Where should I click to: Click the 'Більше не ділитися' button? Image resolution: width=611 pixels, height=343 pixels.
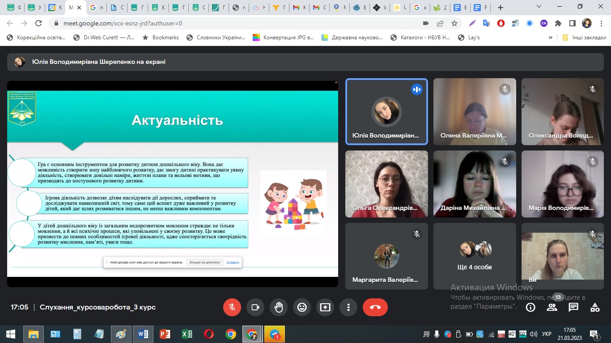click(x=204, y=262)
